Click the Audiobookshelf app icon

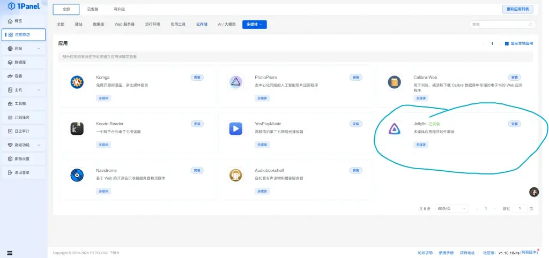(235, 175)
